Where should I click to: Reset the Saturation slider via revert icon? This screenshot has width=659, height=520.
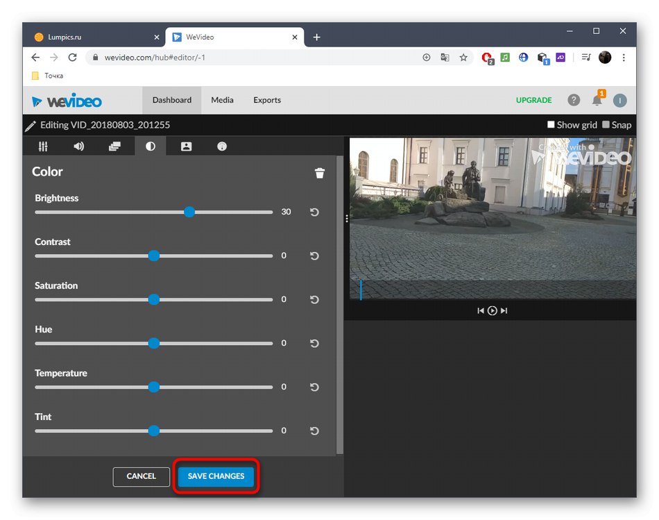(314, 299)
